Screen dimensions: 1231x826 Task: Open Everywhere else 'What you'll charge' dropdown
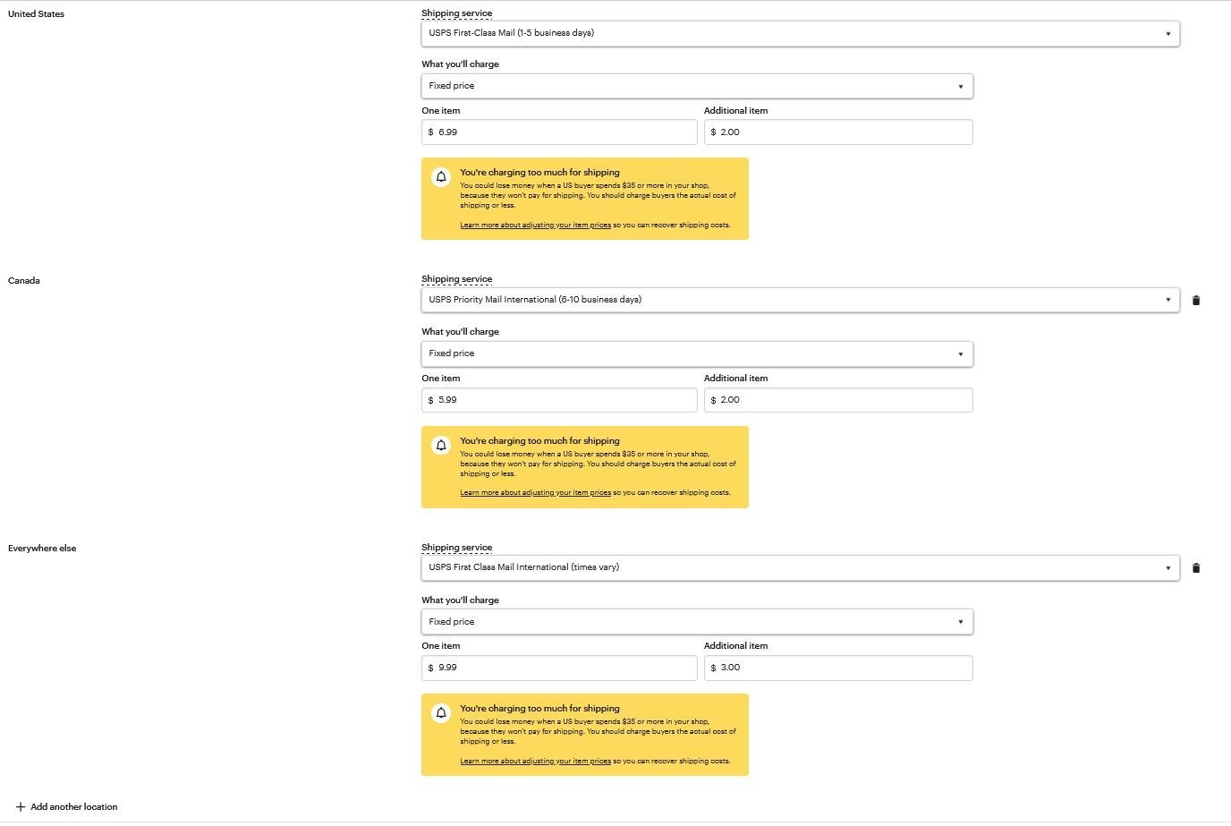tap(697, 622)
